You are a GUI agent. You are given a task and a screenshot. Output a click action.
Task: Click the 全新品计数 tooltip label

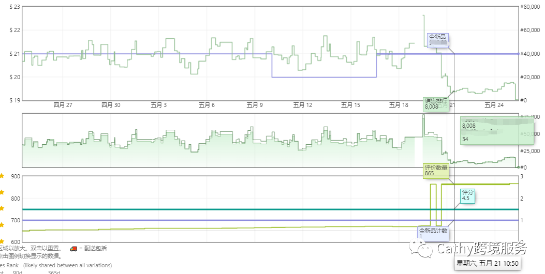pos(433,233)
